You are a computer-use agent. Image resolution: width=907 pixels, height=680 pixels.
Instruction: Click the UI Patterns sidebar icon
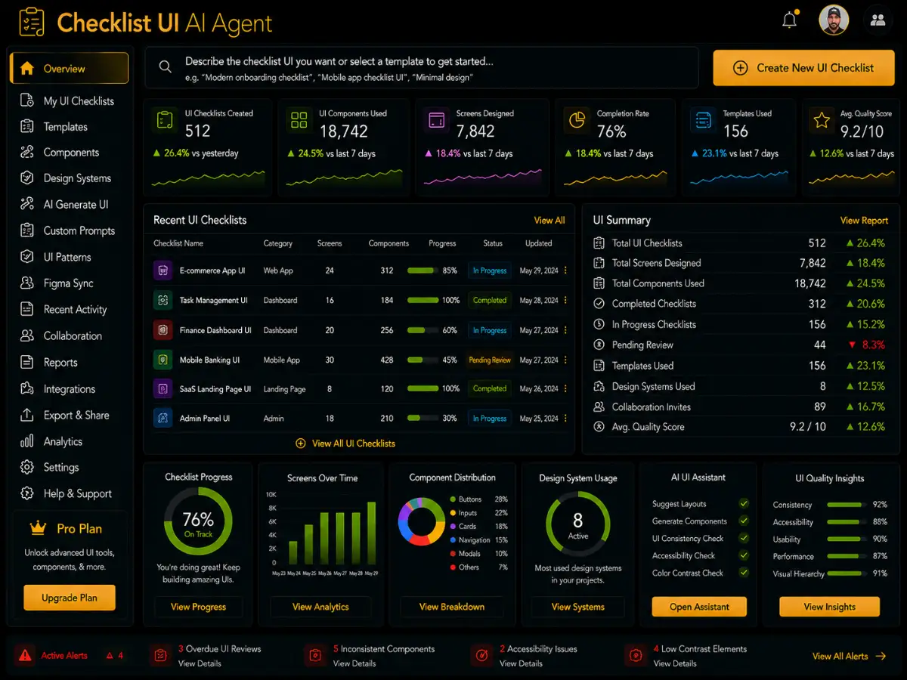coord(27,257)
